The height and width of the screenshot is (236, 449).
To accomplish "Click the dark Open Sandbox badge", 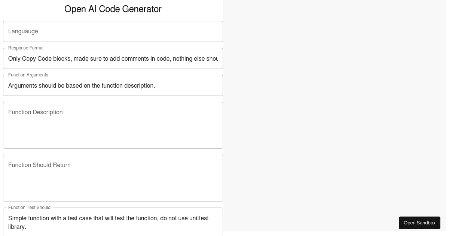I will [419, 223].
